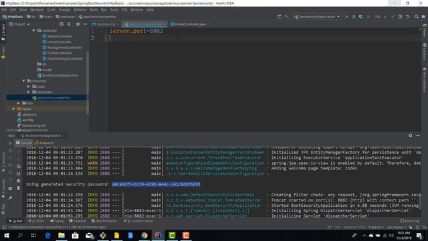
Task: Print console output with the printer icon
Action: click(19, 181)
